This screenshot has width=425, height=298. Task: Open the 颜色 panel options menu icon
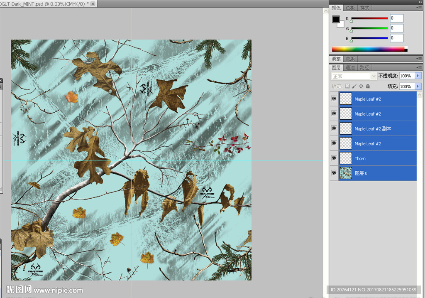[x=419, y=8]
